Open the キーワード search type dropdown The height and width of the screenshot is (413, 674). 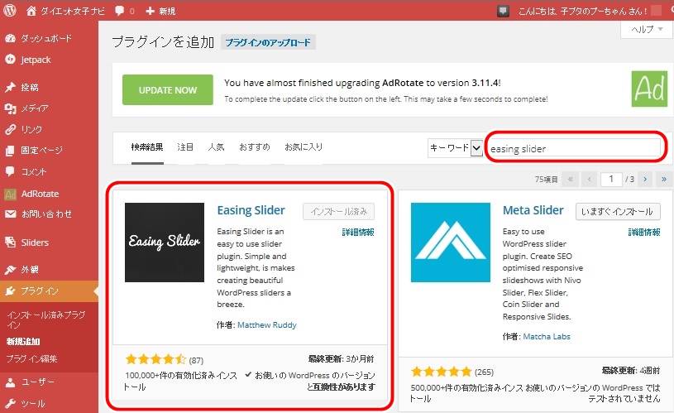(x=455, y=148)
